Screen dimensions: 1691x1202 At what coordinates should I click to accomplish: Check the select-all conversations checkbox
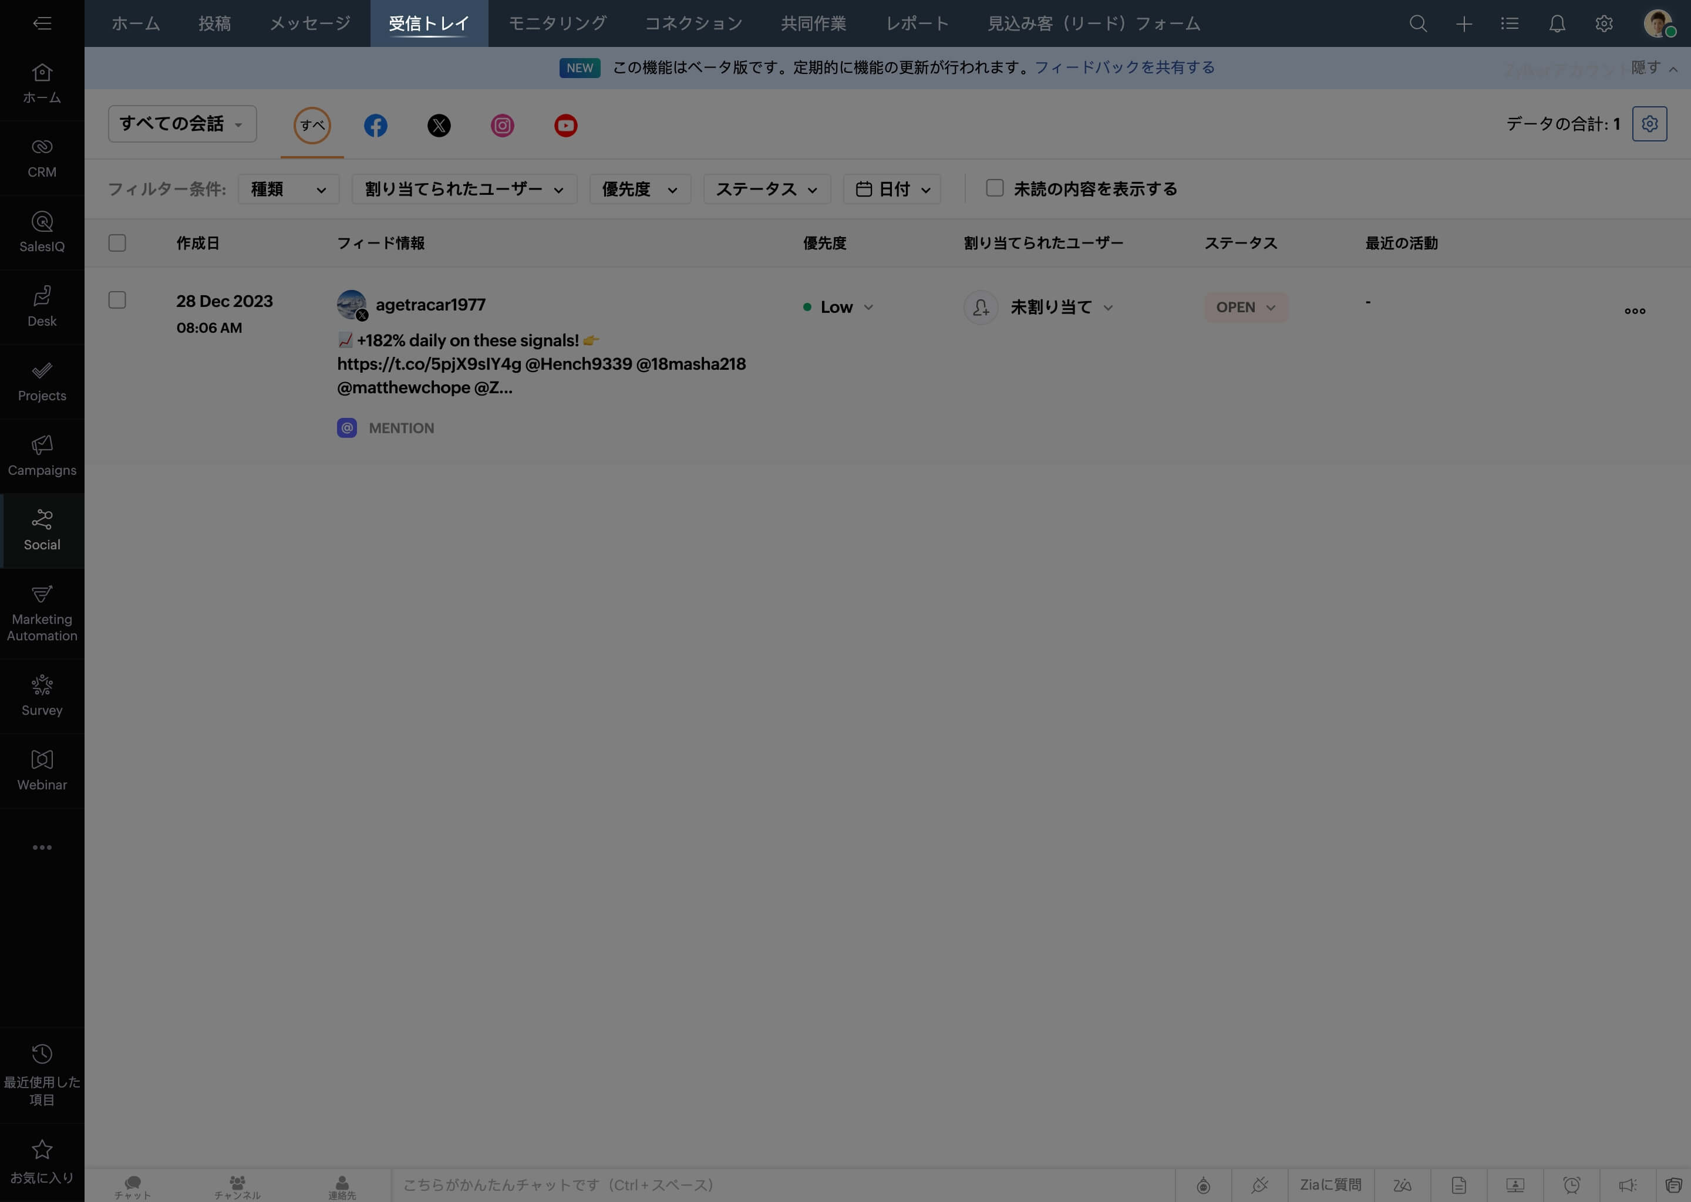point(117,242)
